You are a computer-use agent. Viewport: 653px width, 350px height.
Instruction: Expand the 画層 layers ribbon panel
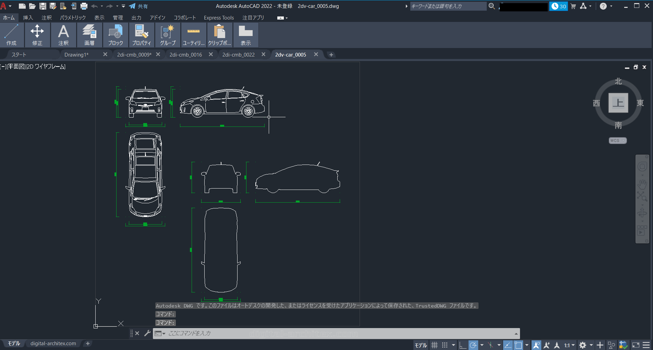[x=89, y=35]
